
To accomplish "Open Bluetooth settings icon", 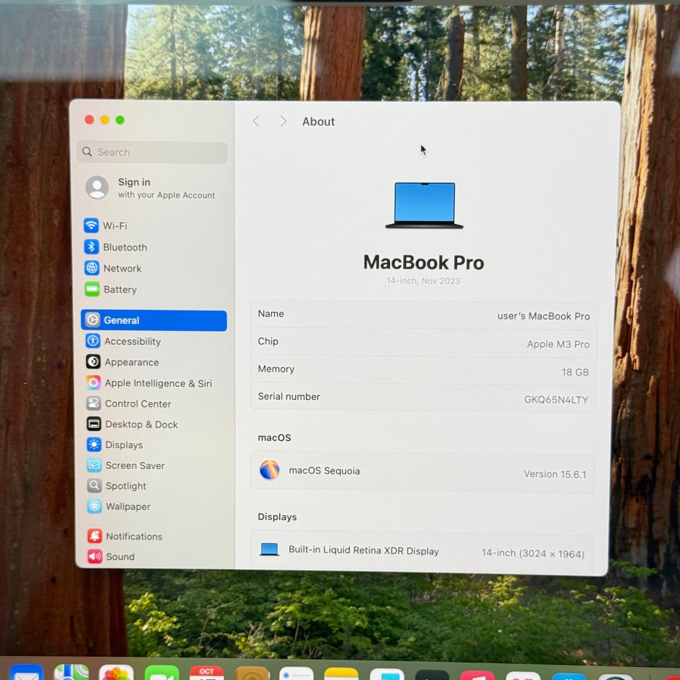I will pyautogui.click(x=92, y=247).
